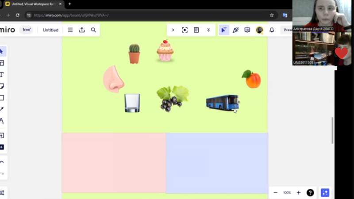The width and height of the screenshot is (354, 199).
Task: Rename board title Untitled
Action: [50, 30]
